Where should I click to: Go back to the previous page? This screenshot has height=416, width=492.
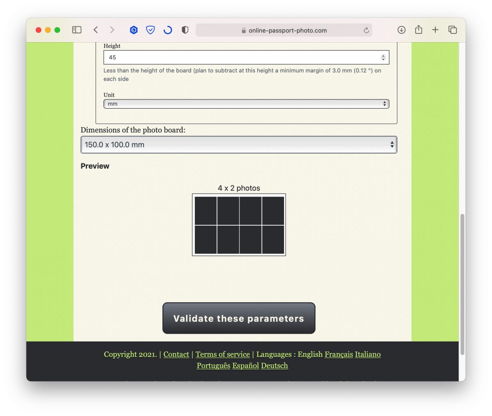tap(96, 30)
